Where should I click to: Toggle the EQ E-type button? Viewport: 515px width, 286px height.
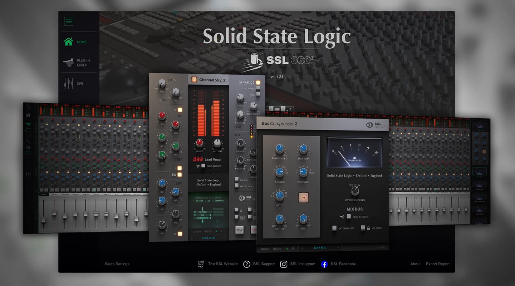(x=180, y=168)
